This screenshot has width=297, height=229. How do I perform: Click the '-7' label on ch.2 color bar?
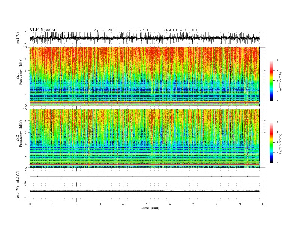[276, 163]
